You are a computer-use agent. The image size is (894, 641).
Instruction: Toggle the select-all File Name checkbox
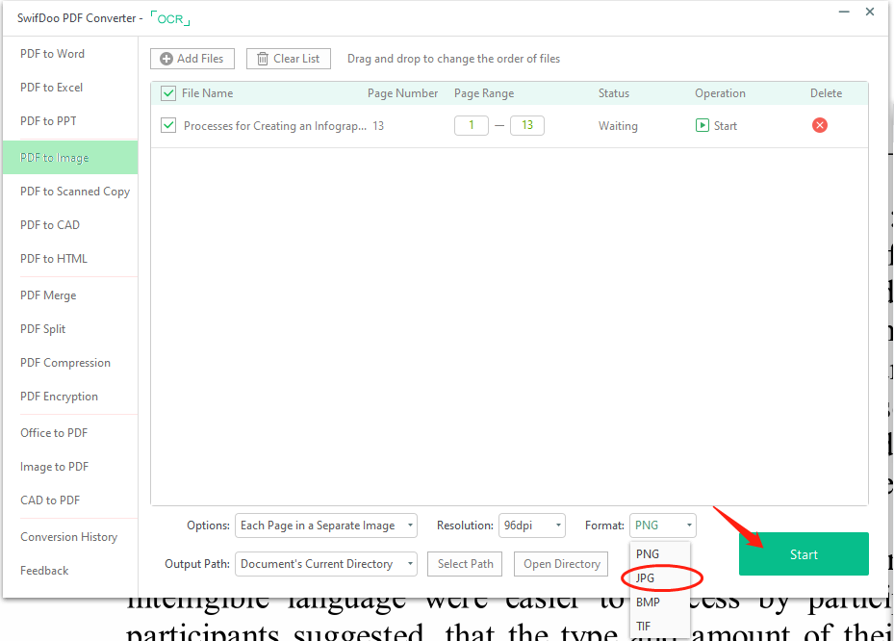(x=168, y=93)
